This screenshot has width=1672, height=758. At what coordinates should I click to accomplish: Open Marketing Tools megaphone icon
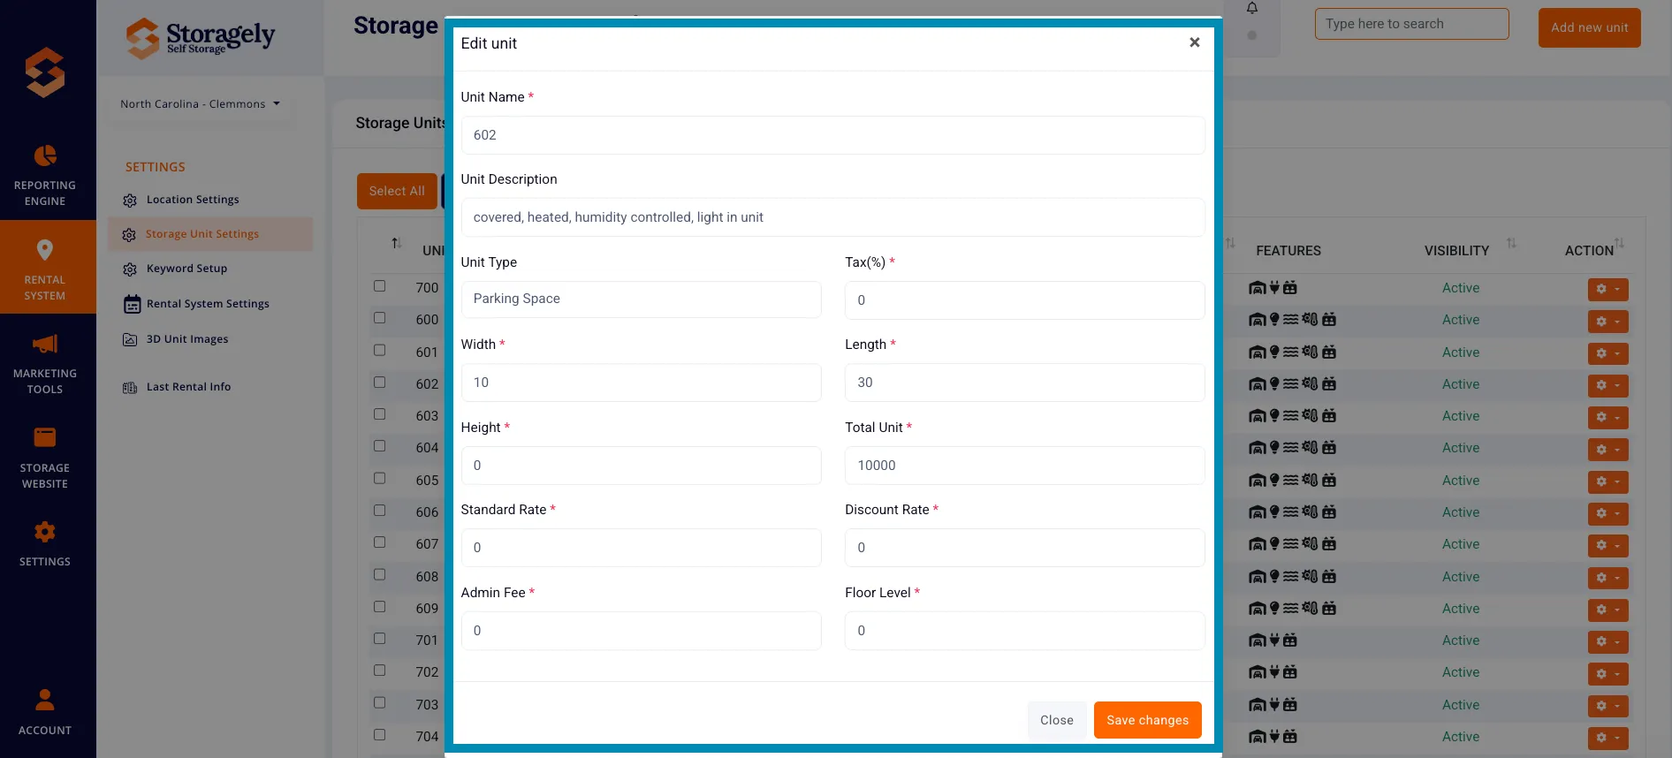45,344
